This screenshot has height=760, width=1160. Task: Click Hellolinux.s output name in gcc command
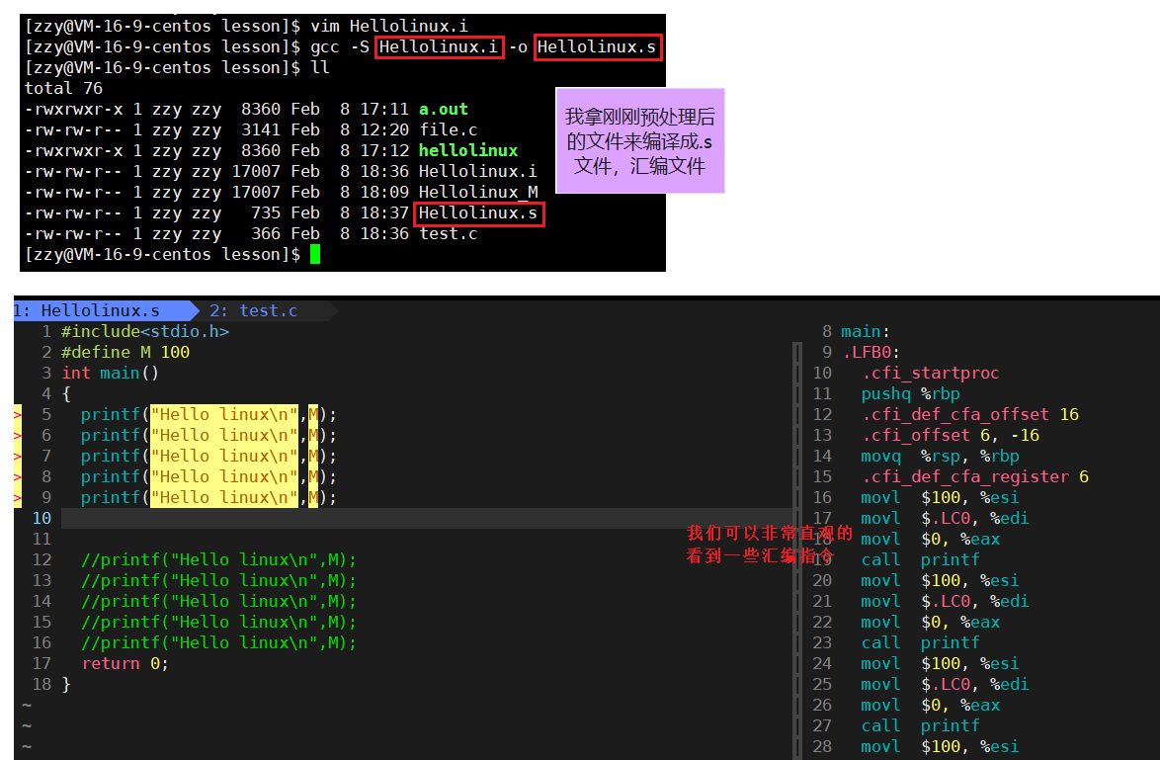click(x=597, y=46)
